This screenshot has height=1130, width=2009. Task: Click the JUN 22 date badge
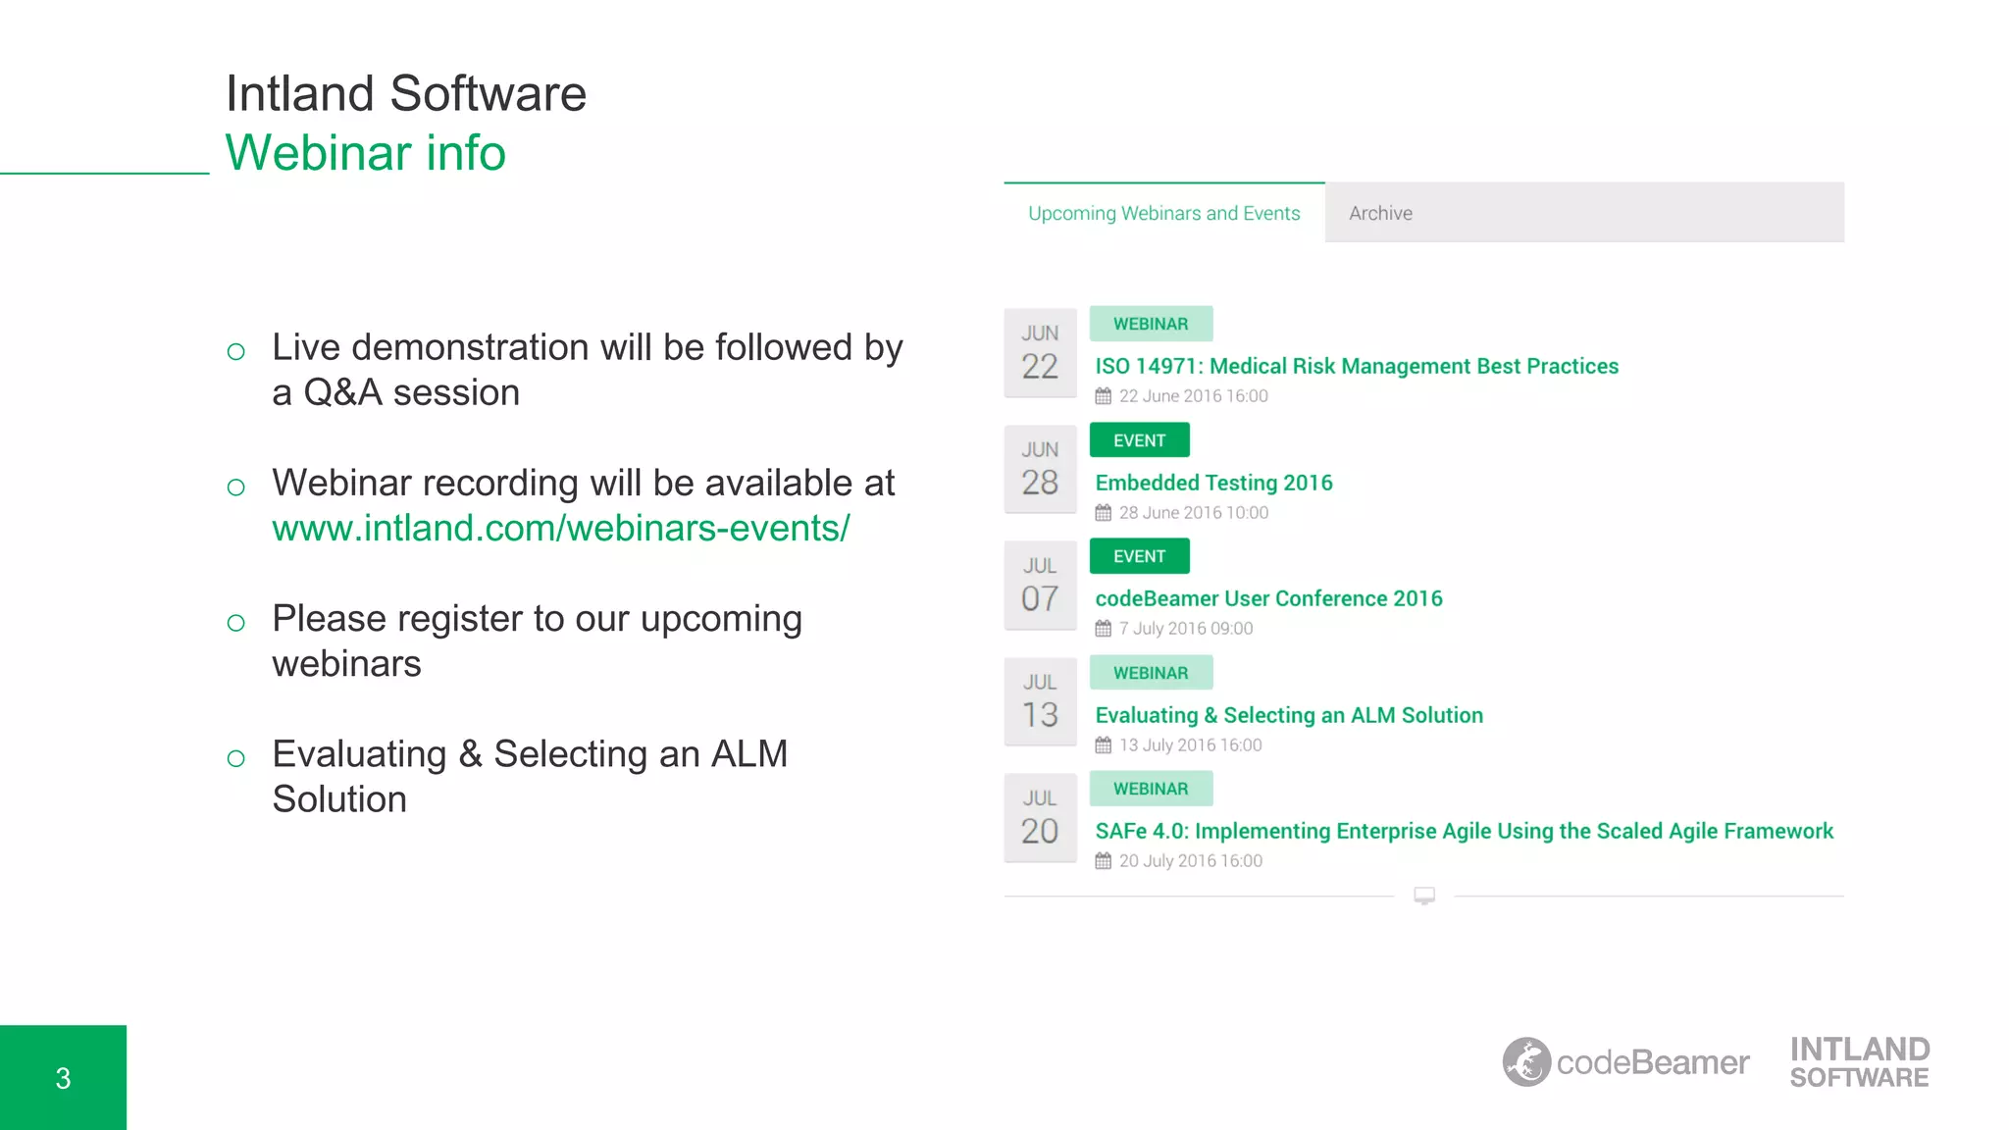(1040, 352)
